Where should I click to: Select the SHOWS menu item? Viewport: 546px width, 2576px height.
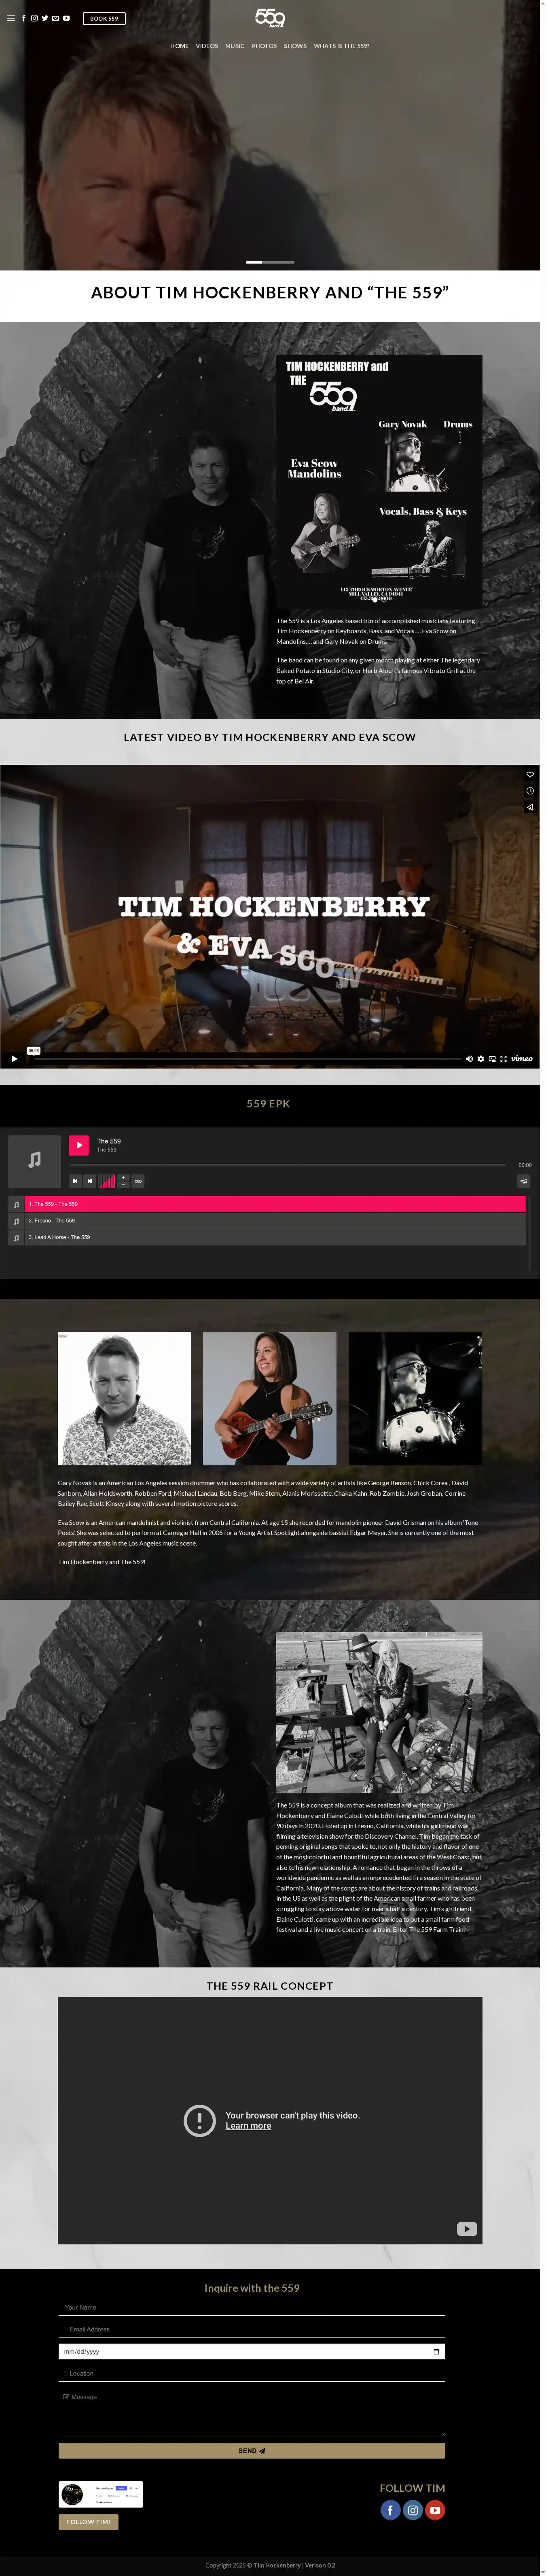(296, 46)
